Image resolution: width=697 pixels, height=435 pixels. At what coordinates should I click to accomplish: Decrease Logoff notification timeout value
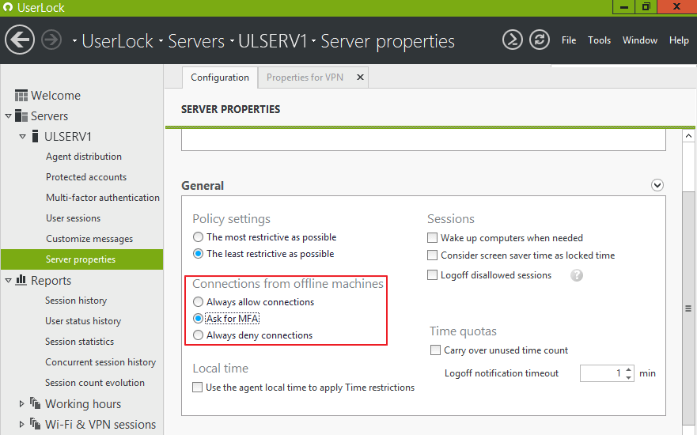click(x=628, y=377)
